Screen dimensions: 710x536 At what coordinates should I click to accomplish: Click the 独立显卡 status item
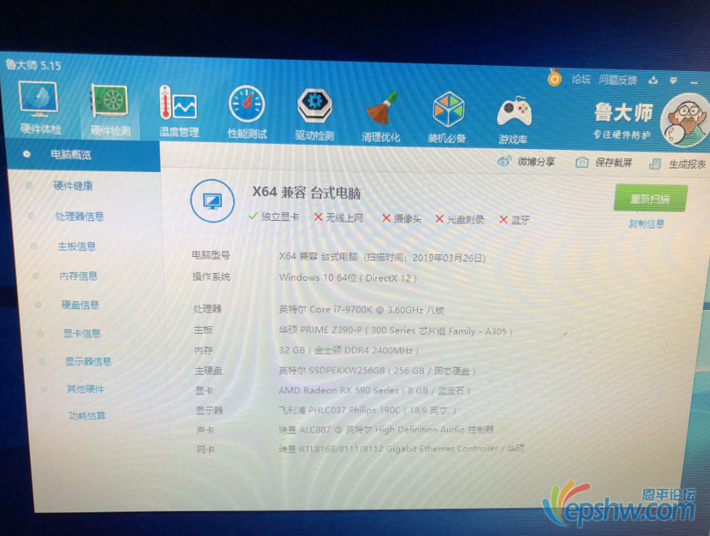tap(274, 217)
